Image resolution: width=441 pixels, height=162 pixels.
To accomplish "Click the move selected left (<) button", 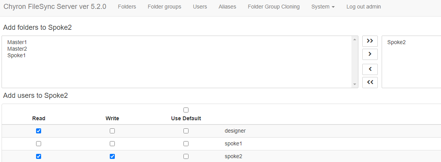I will (x=370, y=69).
